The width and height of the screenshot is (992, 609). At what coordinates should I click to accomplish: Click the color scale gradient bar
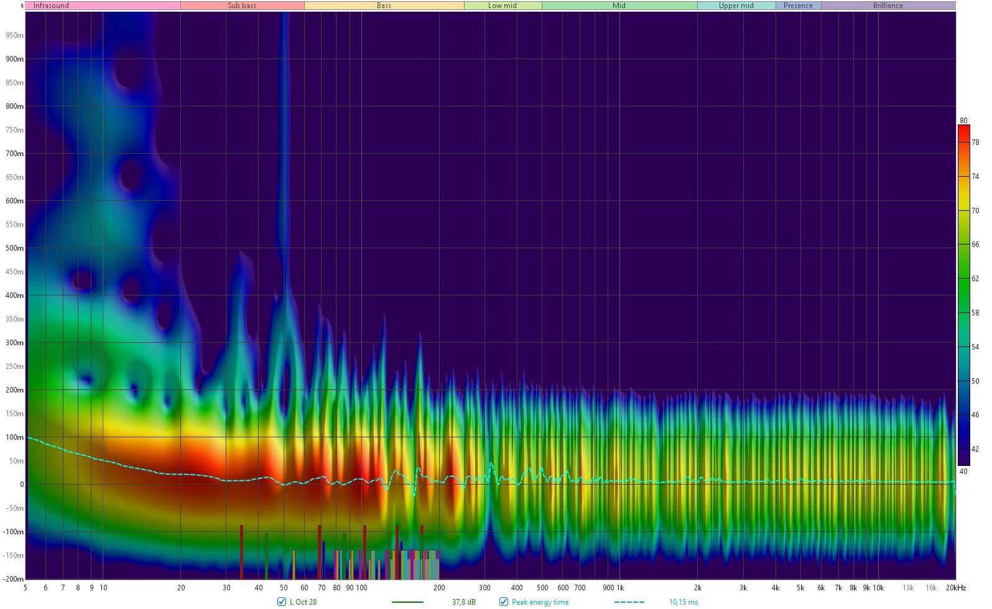(963, 295)
